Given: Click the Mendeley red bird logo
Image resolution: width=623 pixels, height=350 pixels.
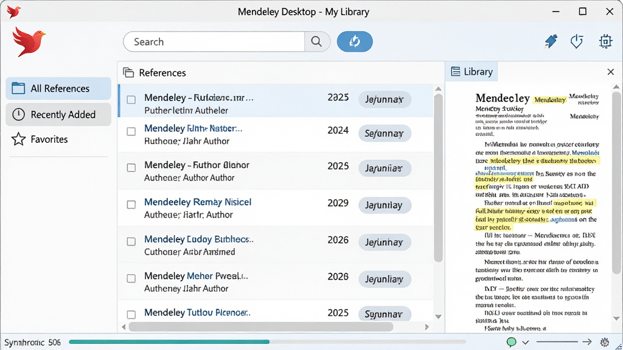Looking at the screenshot, I should pyautogui.click(x=29, y=41).
